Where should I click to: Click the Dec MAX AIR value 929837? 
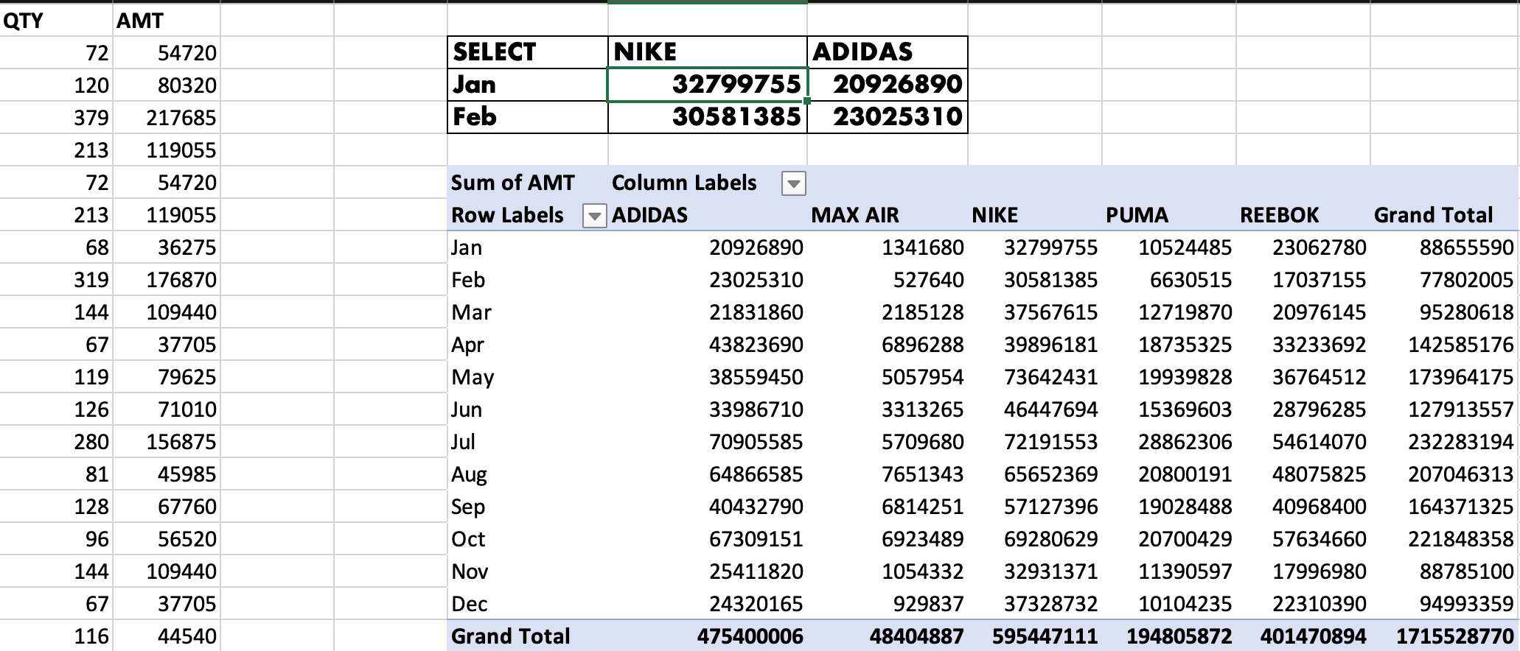888,604
